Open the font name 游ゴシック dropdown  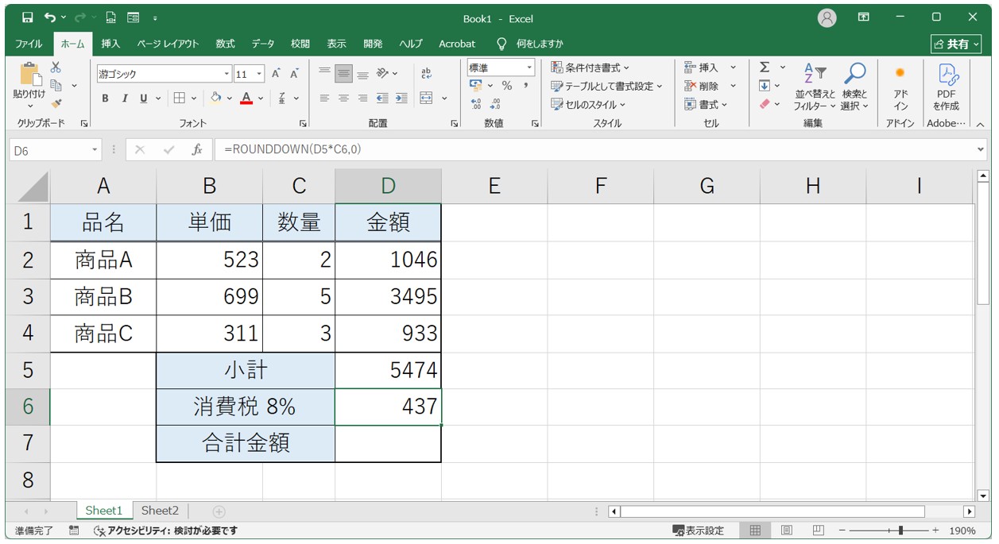(x=227, y=74)
